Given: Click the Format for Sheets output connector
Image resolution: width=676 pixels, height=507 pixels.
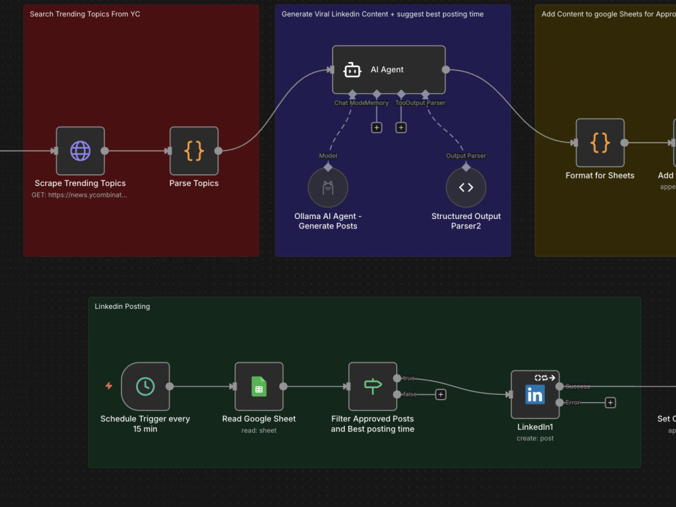Looking at the screenshot, I should point(624,143).
